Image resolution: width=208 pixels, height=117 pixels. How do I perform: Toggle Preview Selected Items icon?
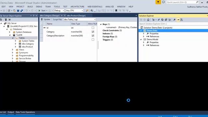tap(178, 20)
